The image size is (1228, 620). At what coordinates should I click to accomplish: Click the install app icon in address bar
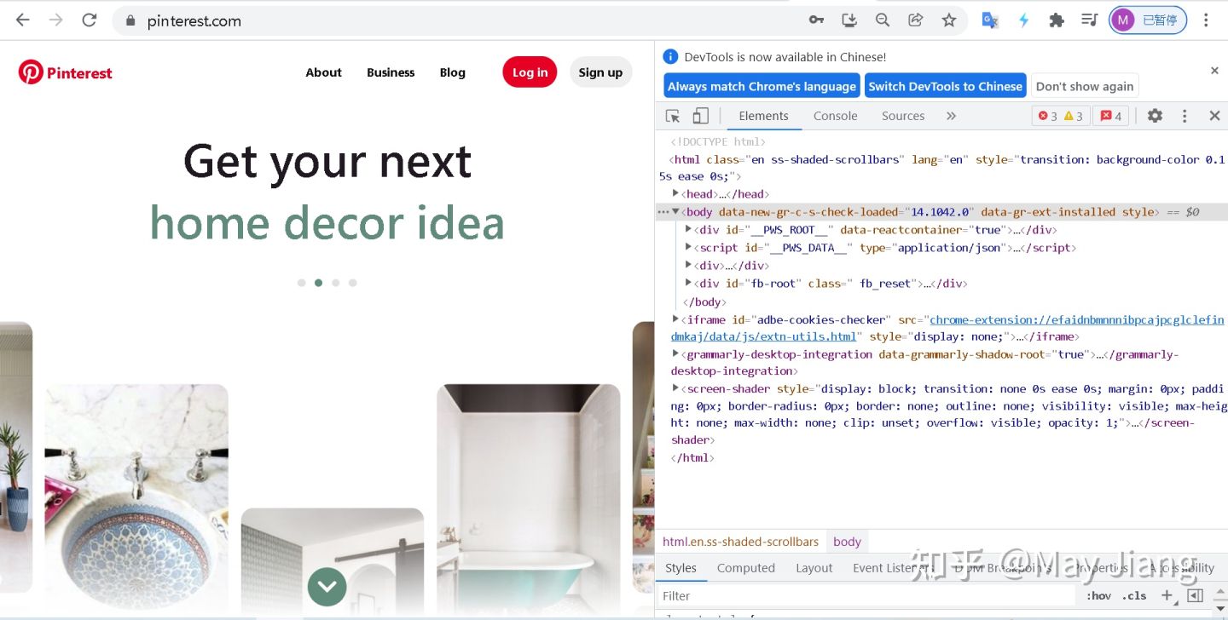click(849, 20)
